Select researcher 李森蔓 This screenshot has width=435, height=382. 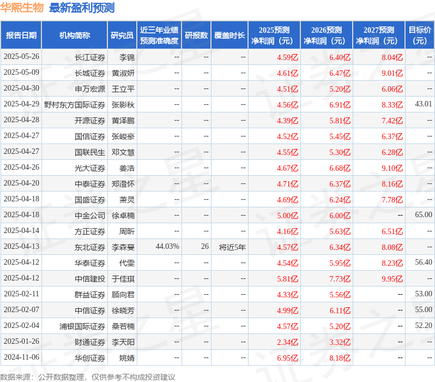click(123, 248)
